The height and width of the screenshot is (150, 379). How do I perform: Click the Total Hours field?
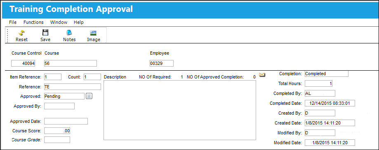pyautogui.click(x=318, y=83)
